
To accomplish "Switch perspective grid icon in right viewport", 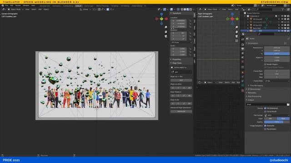I will coord(236,41).
